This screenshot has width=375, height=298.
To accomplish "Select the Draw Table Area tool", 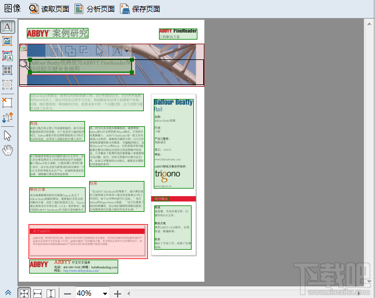I will tap(8, 70).
